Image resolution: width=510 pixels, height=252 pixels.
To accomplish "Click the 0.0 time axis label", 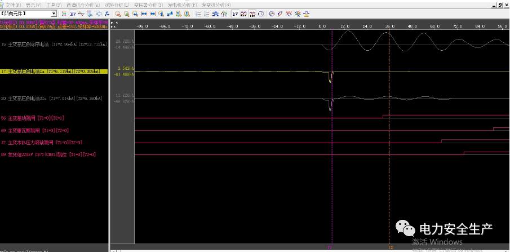I will 322,26.
